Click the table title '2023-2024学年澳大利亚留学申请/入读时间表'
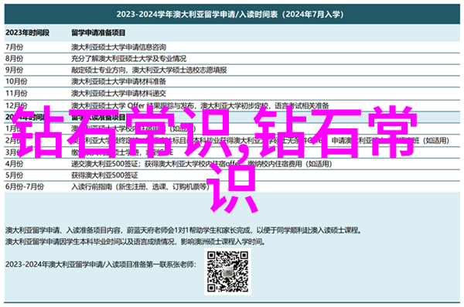Viewport: 464px width, 307px height. pyautogui.click(x=230, y=14)
